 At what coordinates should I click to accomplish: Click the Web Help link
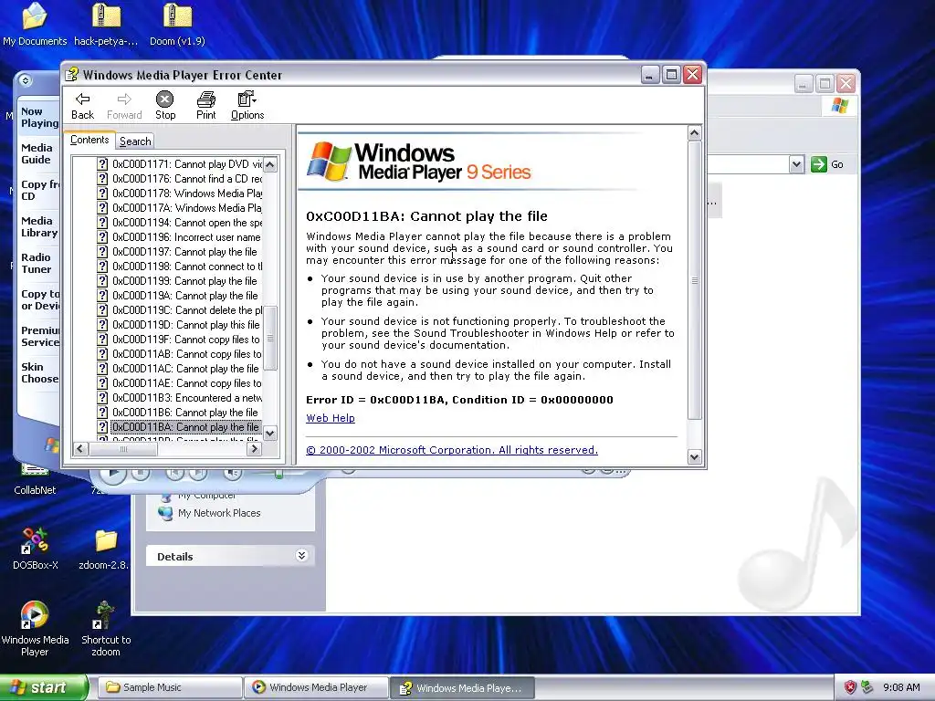tap(331, 418)
